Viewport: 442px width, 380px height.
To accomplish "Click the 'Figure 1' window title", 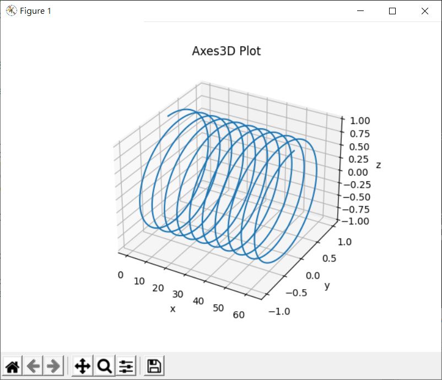I will 35,11.
